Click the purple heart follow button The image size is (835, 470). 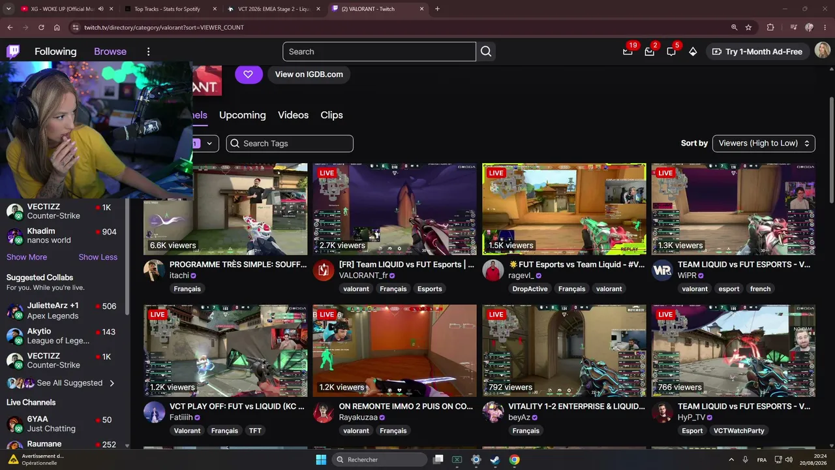point(249,74)
